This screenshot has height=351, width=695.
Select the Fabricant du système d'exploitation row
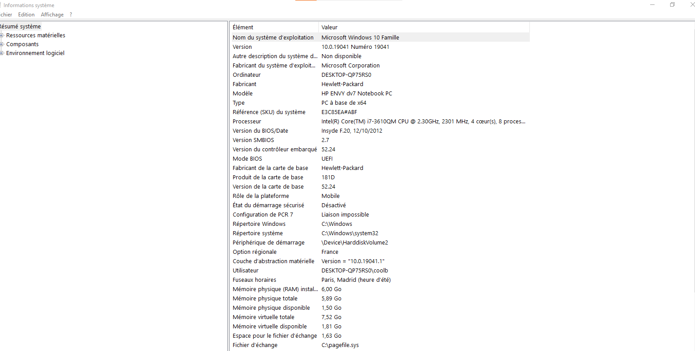pyautogui.click(x=380, y=66)
